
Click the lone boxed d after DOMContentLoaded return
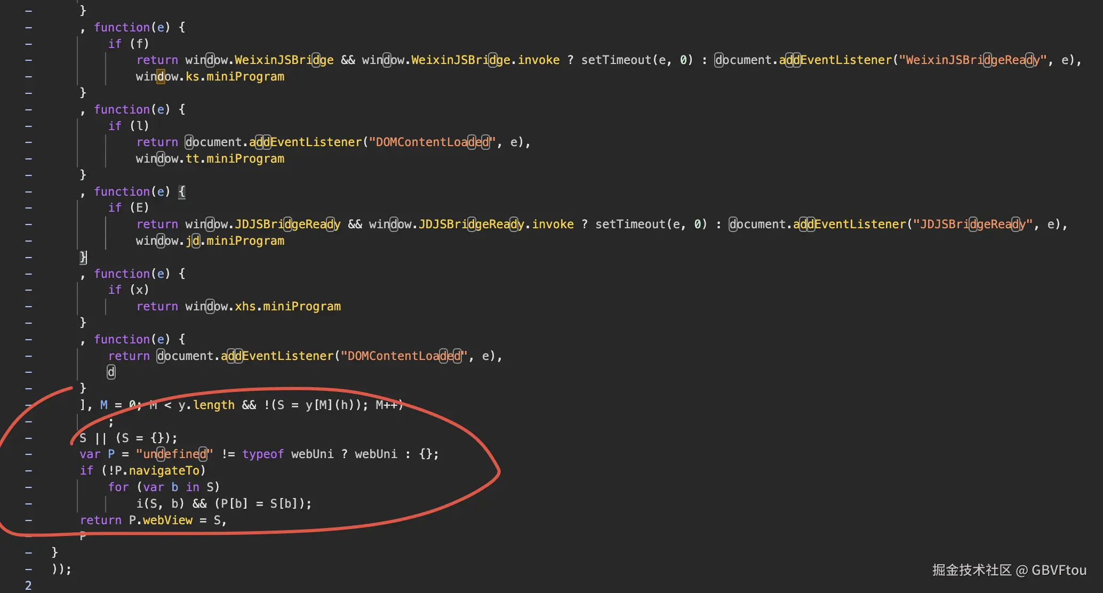(x=111, y=372)
